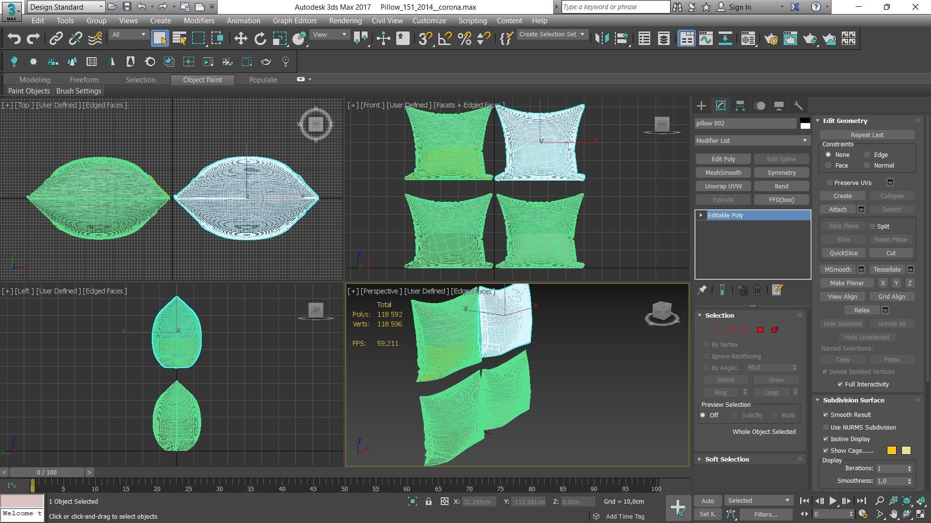Select the Move tool in toolbar
This screenshot has width=931, height=523.
click(241, 39)
